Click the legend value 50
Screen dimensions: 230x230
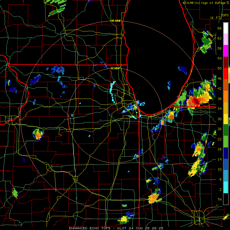click(220, 68)
